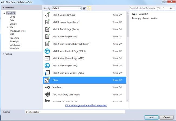Click the Interface template icon
Viewport: 176px width, 121px height.
(x=47, y=87)
